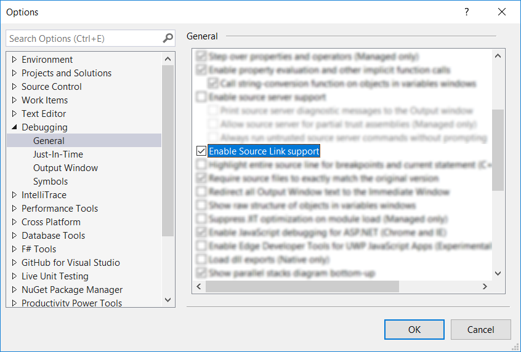This screenshot has width=521, height=352.
Task: Click the category tree scrollbar thumb
Action: coord(168,150)
